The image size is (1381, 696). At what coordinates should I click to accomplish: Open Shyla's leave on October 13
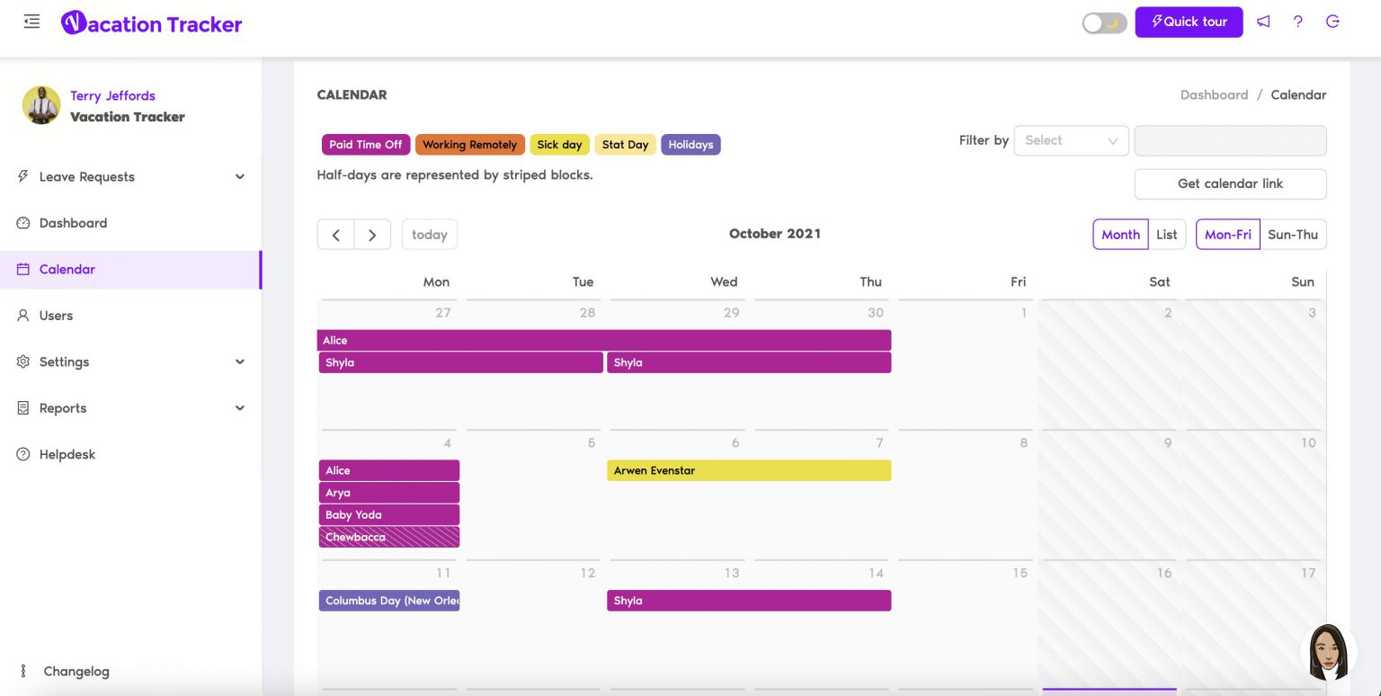749,601
